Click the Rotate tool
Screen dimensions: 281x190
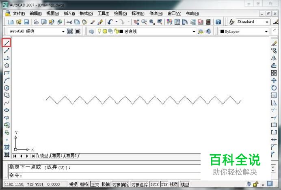(274, 88)
